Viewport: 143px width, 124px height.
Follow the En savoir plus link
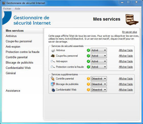point(129,32)
